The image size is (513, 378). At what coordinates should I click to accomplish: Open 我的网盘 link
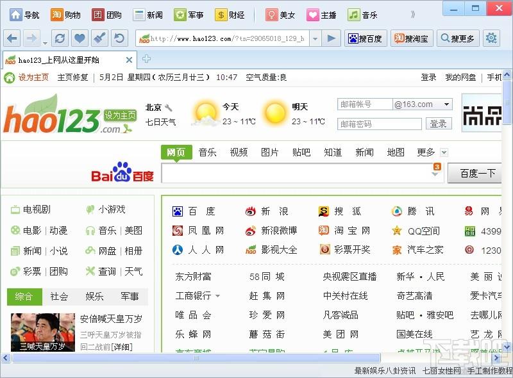click(x=460, y=78)
